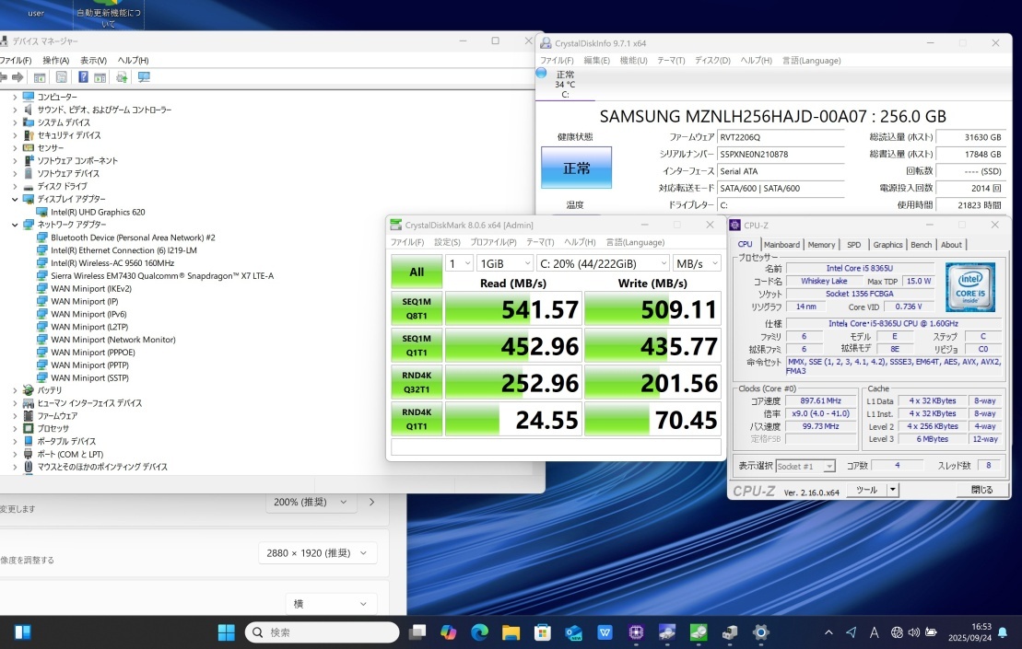Open the Properties toolbar icon in Device Manager
1022x649 pixels.
61,77
